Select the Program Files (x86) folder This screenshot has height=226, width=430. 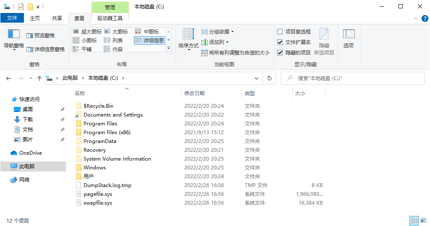point(103,132)
